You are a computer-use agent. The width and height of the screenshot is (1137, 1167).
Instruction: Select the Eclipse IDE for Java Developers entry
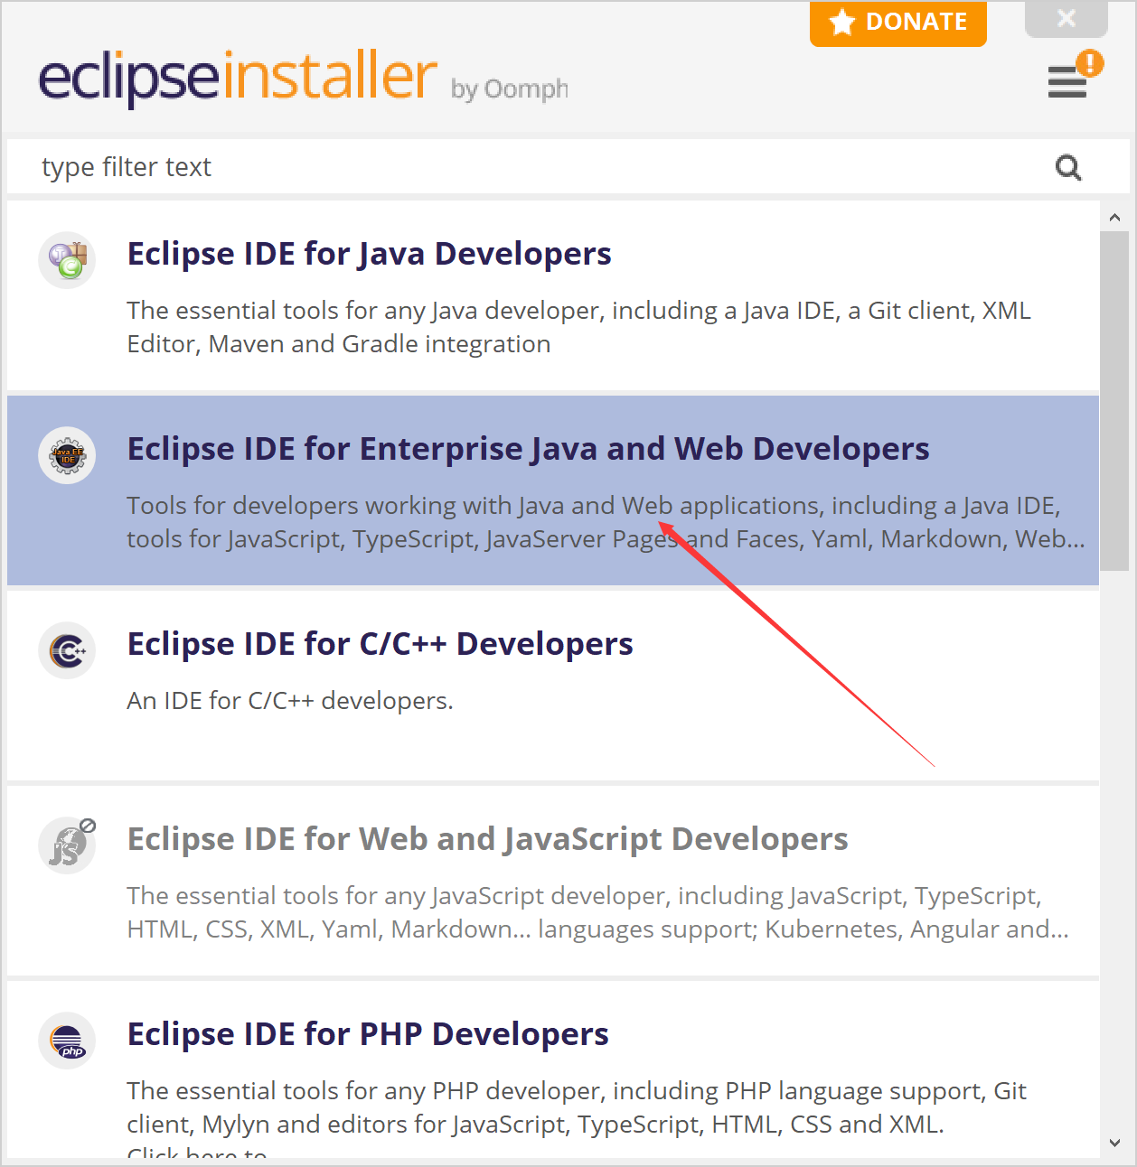(368, 254)
